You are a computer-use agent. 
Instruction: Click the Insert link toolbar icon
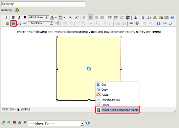point(131,23)
